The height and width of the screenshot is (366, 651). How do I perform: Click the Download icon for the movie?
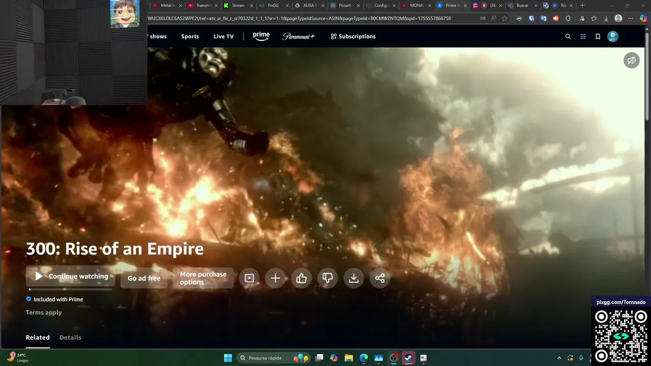[354, 278]
